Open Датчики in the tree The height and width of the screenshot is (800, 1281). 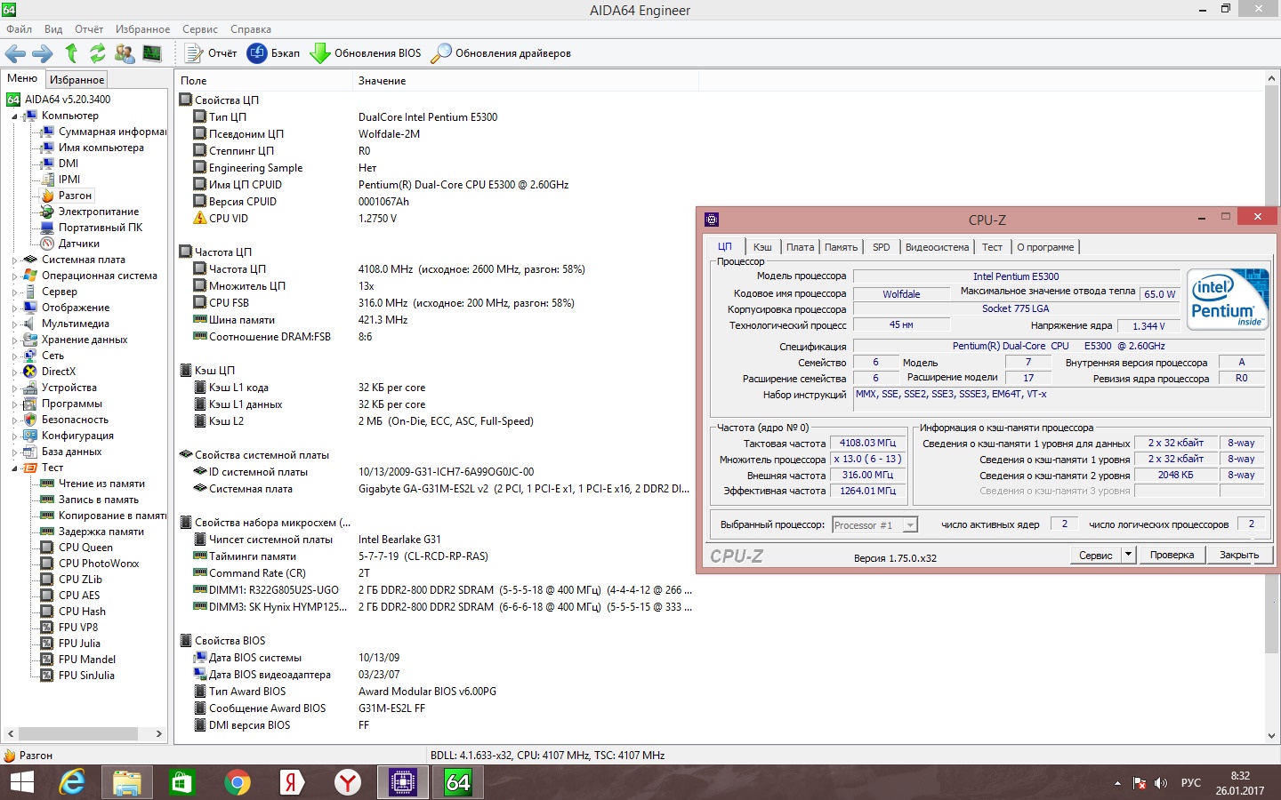78,244
